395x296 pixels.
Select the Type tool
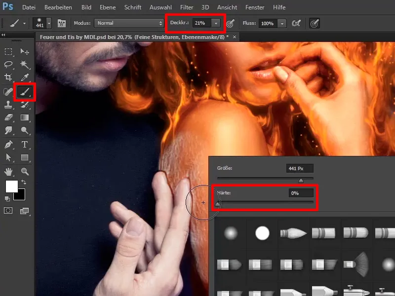[x=24, y=145]
